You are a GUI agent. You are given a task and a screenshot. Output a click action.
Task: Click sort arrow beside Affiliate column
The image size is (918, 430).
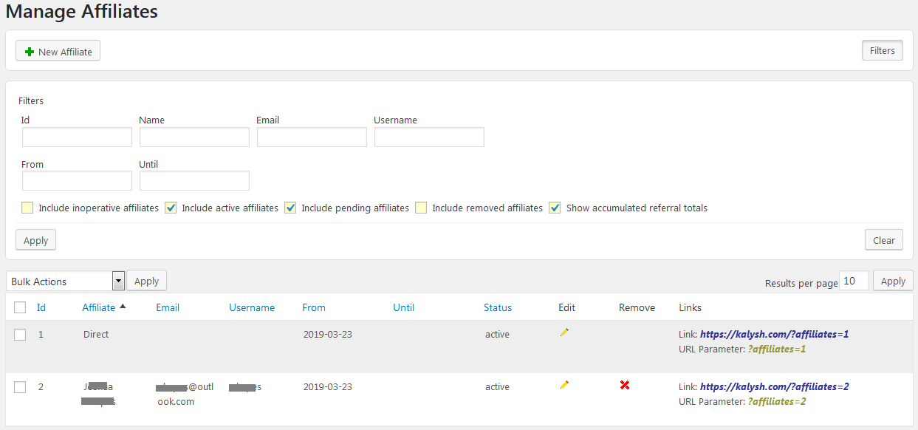[x=123, y=307]
